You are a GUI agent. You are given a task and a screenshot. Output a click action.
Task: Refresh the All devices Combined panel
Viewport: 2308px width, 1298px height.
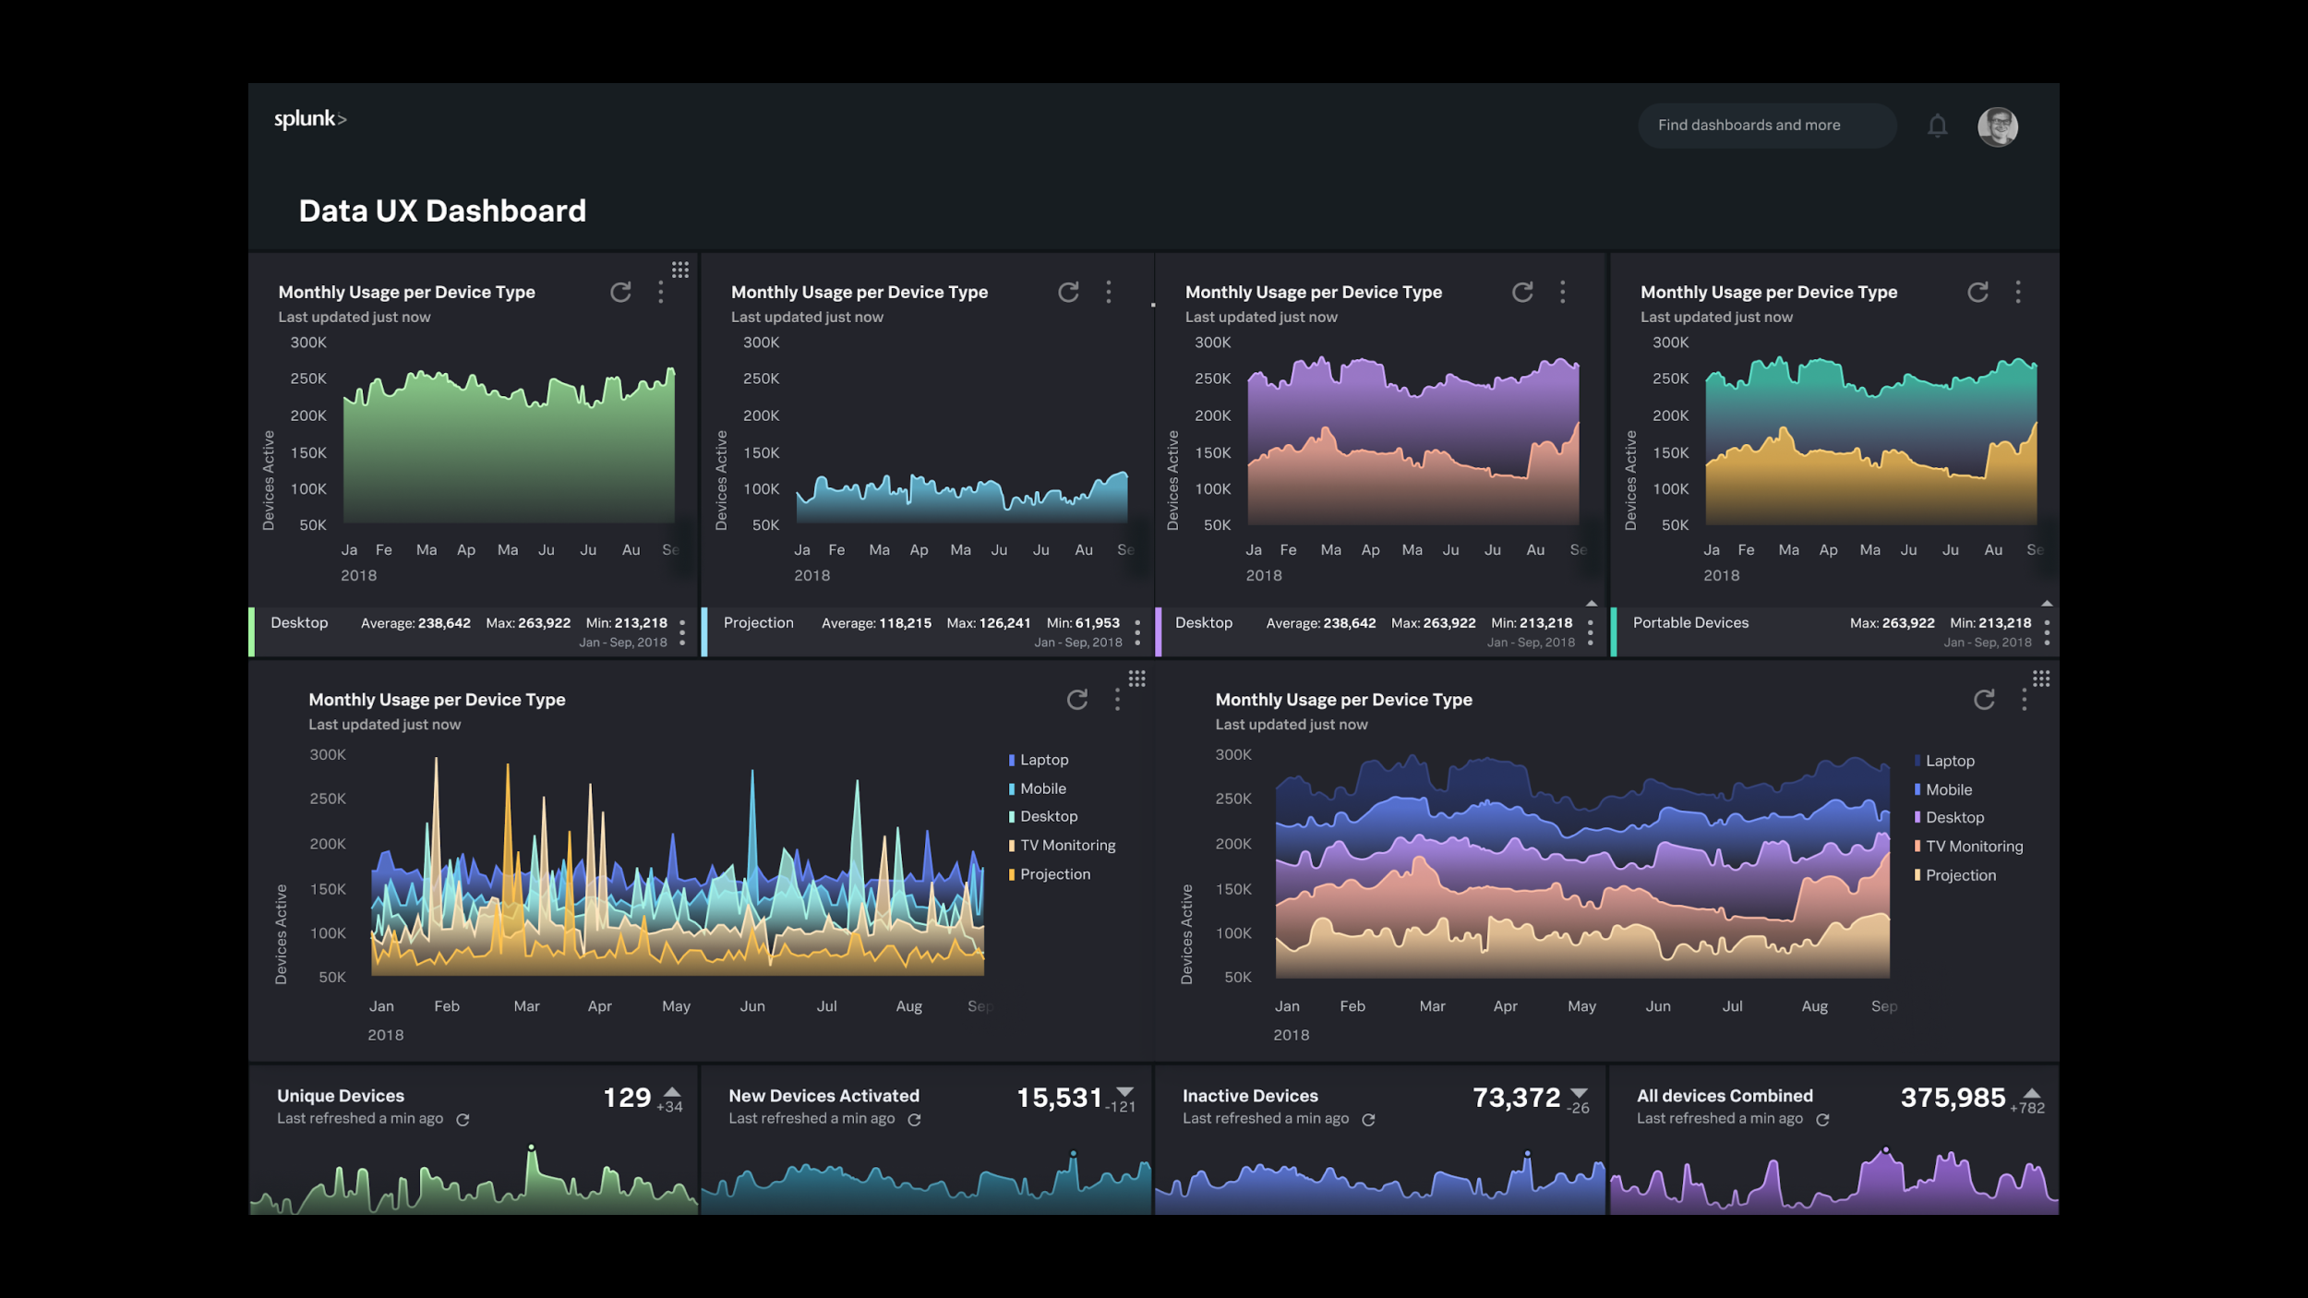(x=1822, y=1120)
